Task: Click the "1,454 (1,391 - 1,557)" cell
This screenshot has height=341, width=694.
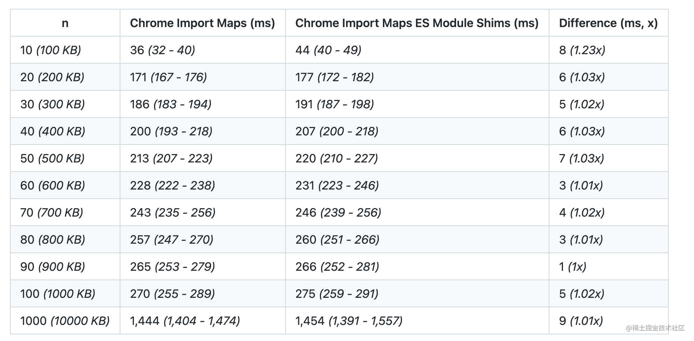Action: [x=349, y=321]
